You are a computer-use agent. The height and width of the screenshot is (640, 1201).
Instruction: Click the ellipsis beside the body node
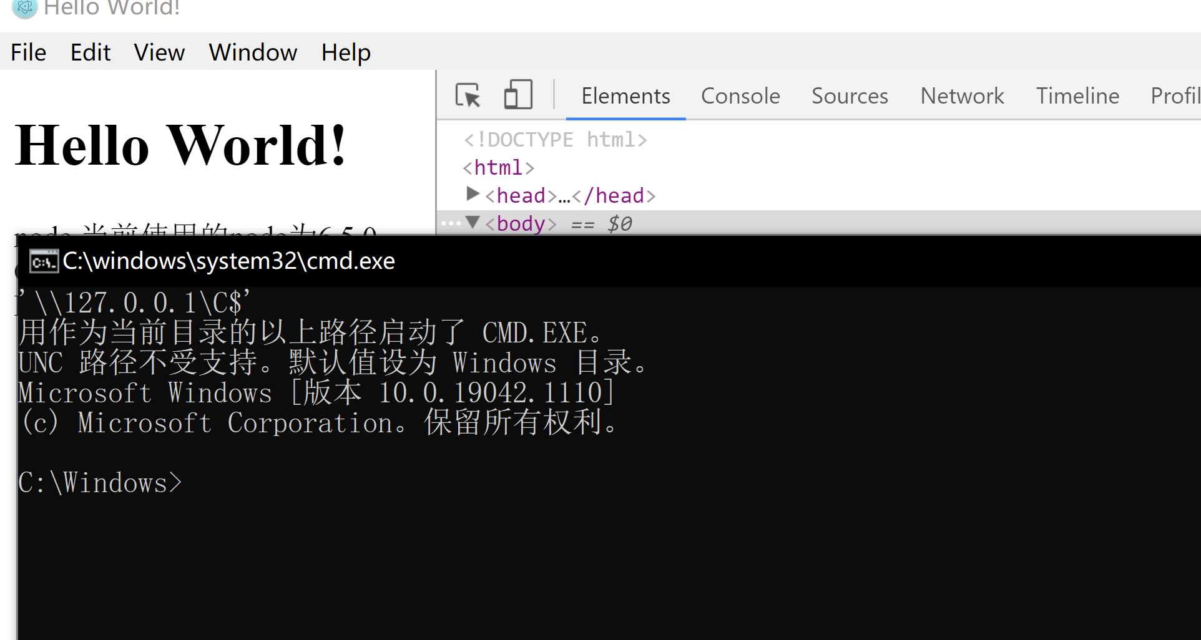[x=451, y=223]
